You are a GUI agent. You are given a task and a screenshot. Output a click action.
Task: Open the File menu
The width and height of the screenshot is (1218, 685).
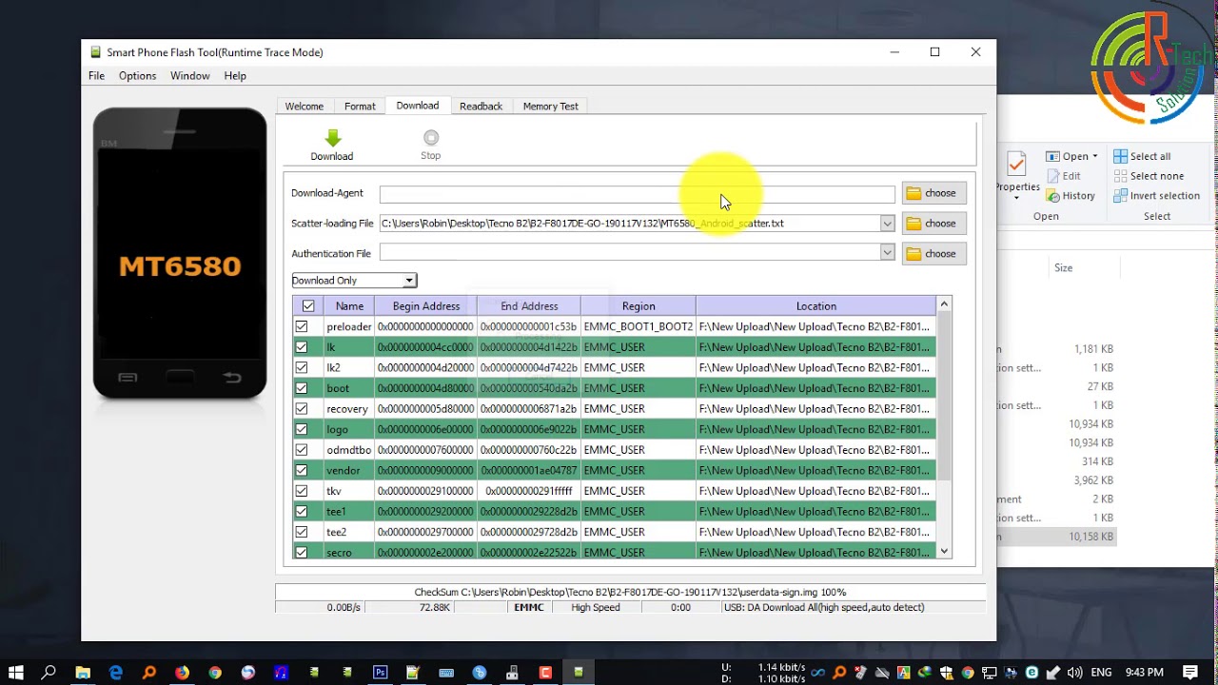(96, 76)
